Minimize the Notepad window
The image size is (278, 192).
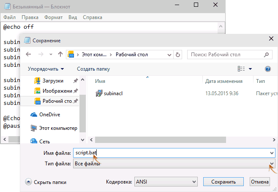tap(177, 5)
